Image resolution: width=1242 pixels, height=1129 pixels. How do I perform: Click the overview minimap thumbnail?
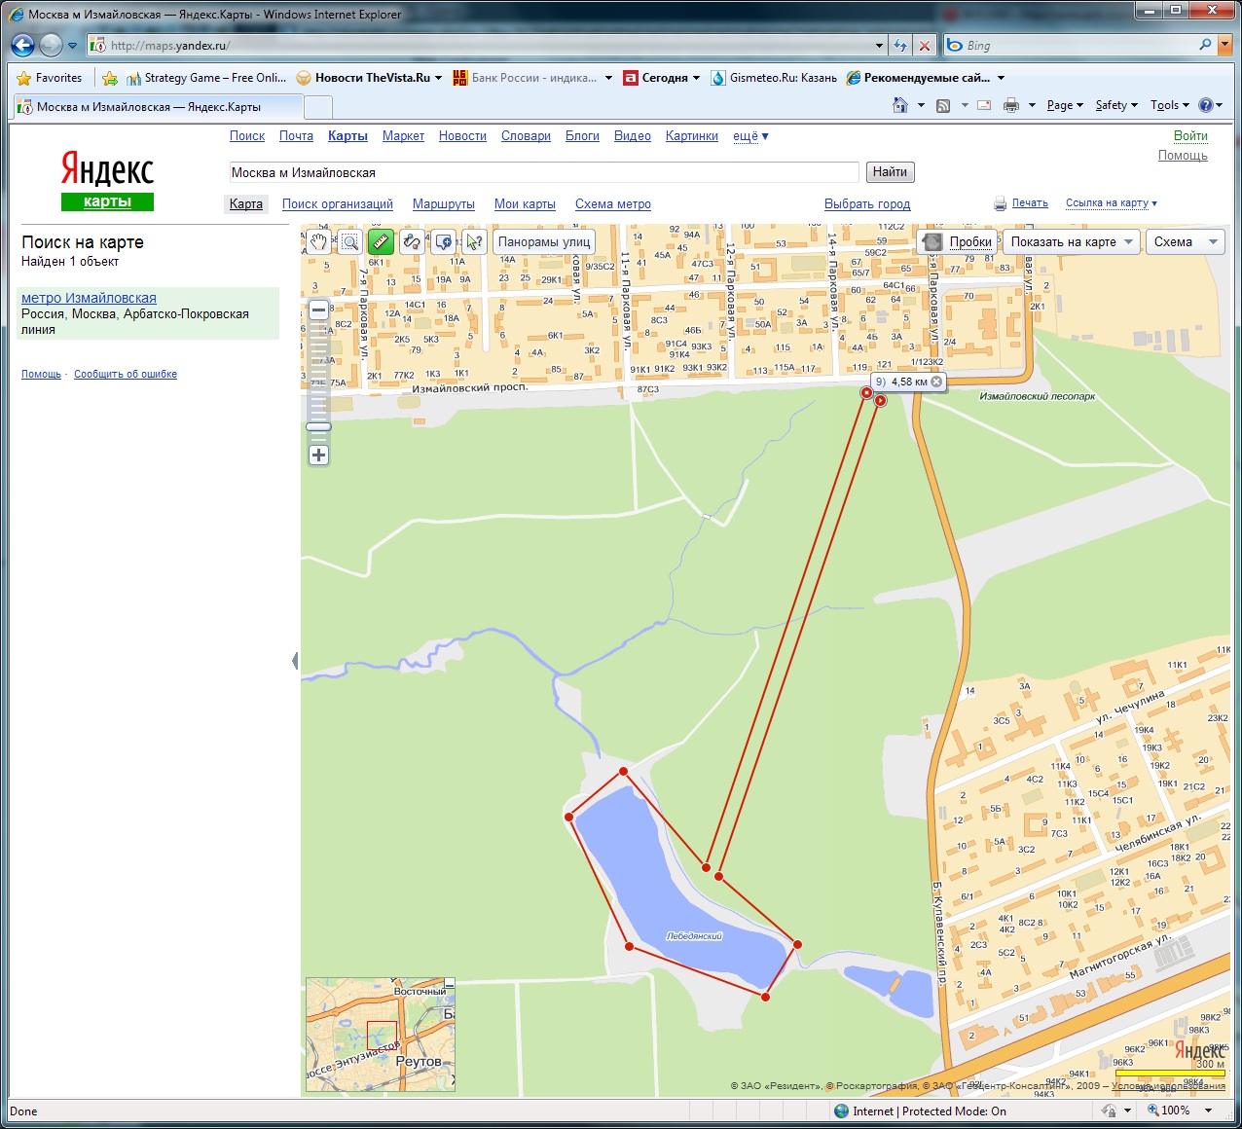pyautogui.click(x=381, y=1035)
